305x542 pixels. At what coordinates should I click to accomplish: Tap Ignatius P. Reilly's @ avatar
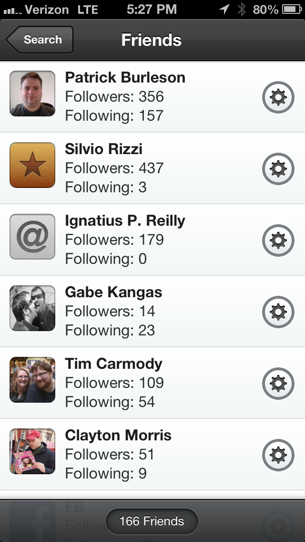pyautogui.click(x=32, y=237)
